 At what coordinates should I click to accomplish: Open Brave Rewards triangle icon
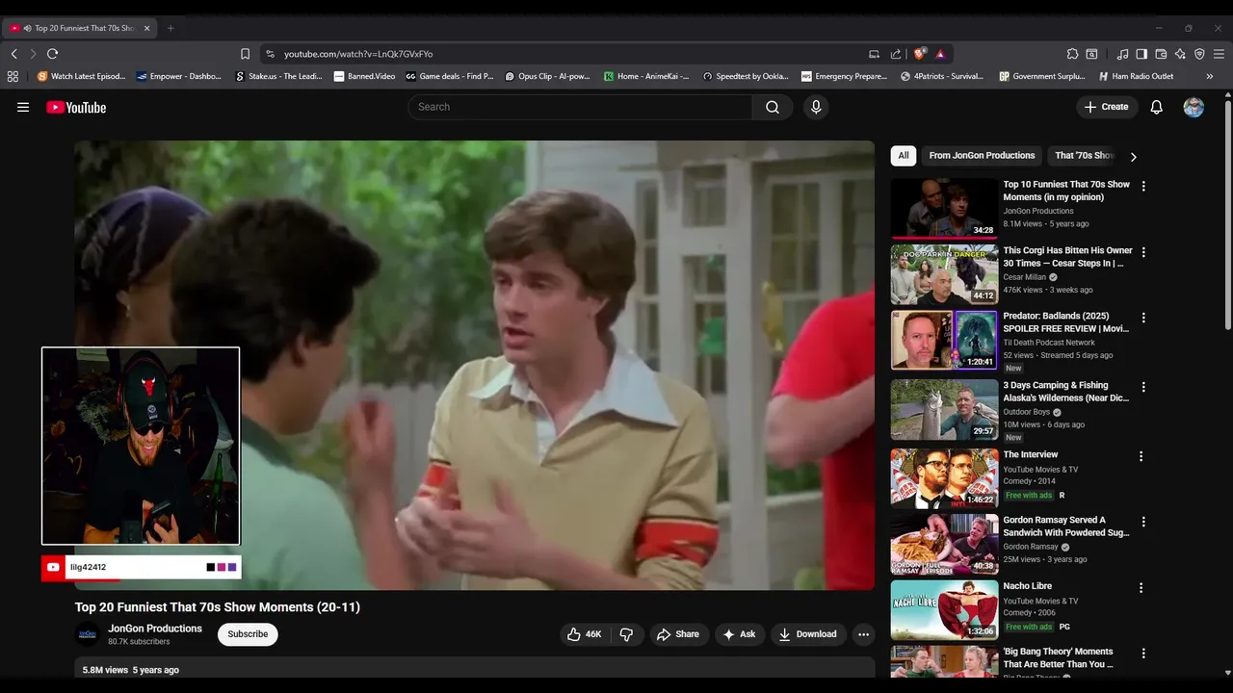[940, 54]
